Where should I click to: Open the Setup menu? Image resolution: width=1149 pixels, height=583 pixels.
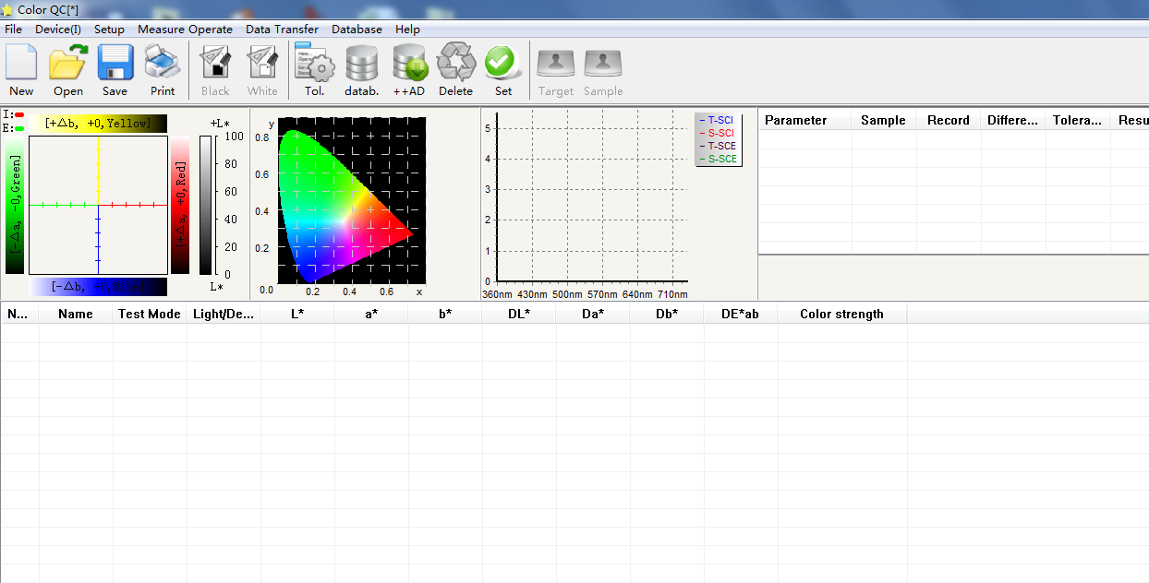point(109,30)
